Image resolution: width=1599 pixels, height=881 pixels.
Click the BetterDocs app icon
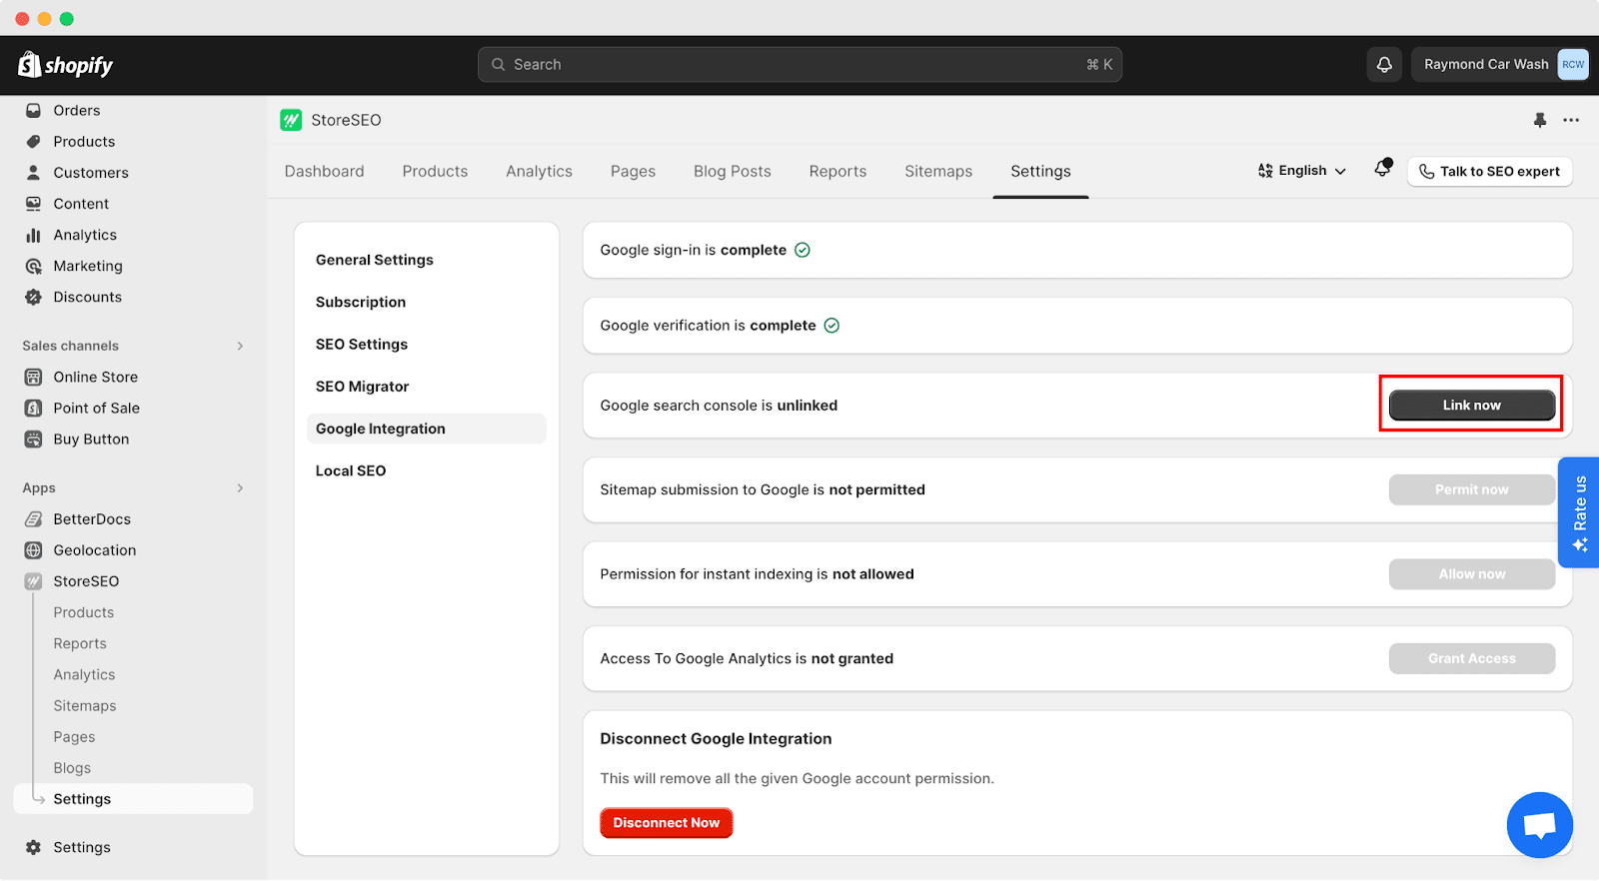[x=33, y=518]
